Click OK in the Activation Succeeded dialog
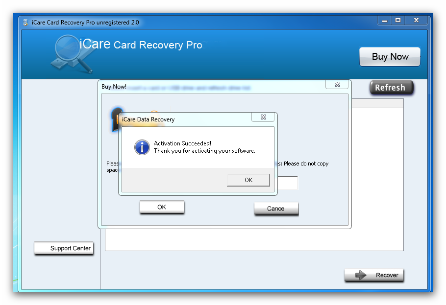This screenshot has height=305, width=446. click(248, 180)
